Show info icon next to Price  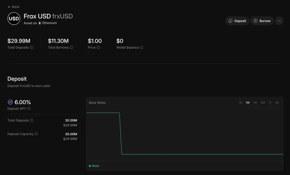tap(99, 48)
